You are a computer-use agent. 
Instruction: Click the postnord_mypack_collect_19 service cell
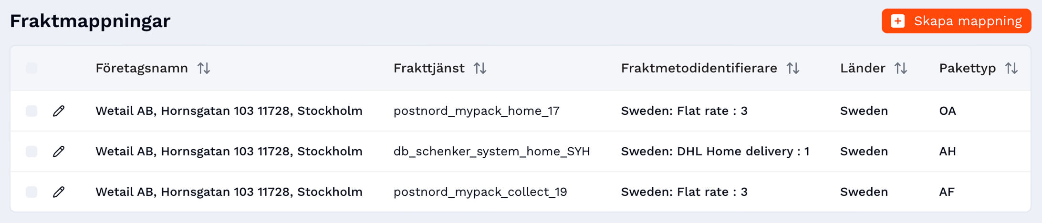click(x=480, y=192)
